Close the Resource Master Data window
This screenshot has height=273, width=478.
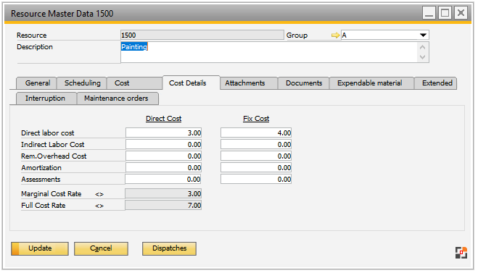461,13
